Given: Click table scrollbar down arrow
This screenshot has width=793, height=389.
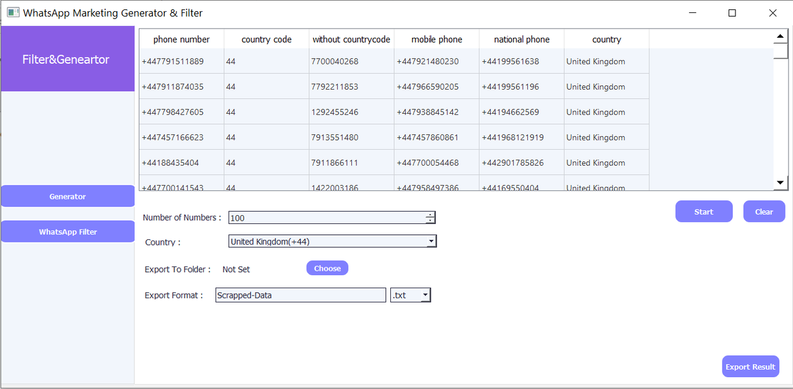Looking at the screenshot, I should 781,182.
